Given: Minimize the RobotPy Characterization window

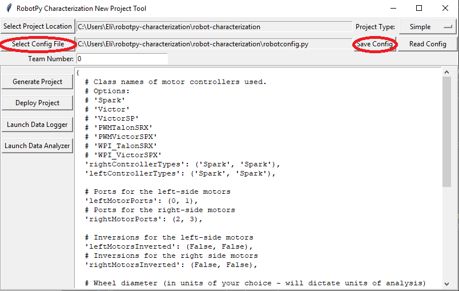Looking at the screenshot, I should coord(393,8).
